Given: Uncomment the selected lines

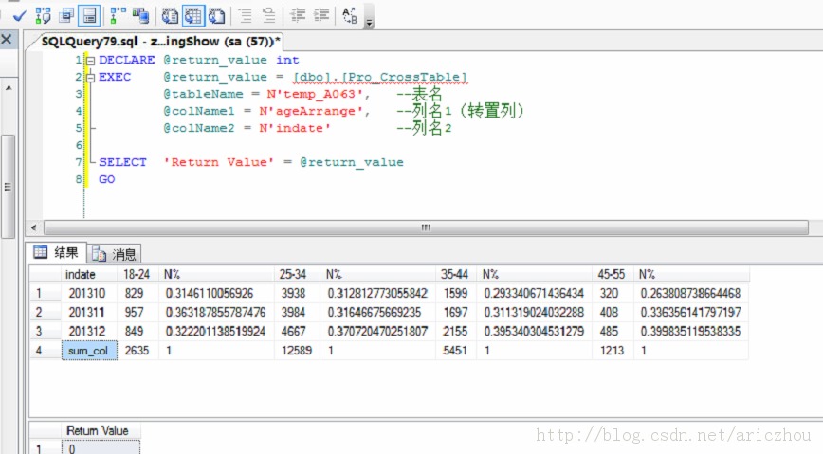Looking at the screenshot, I should coord(268,16).
